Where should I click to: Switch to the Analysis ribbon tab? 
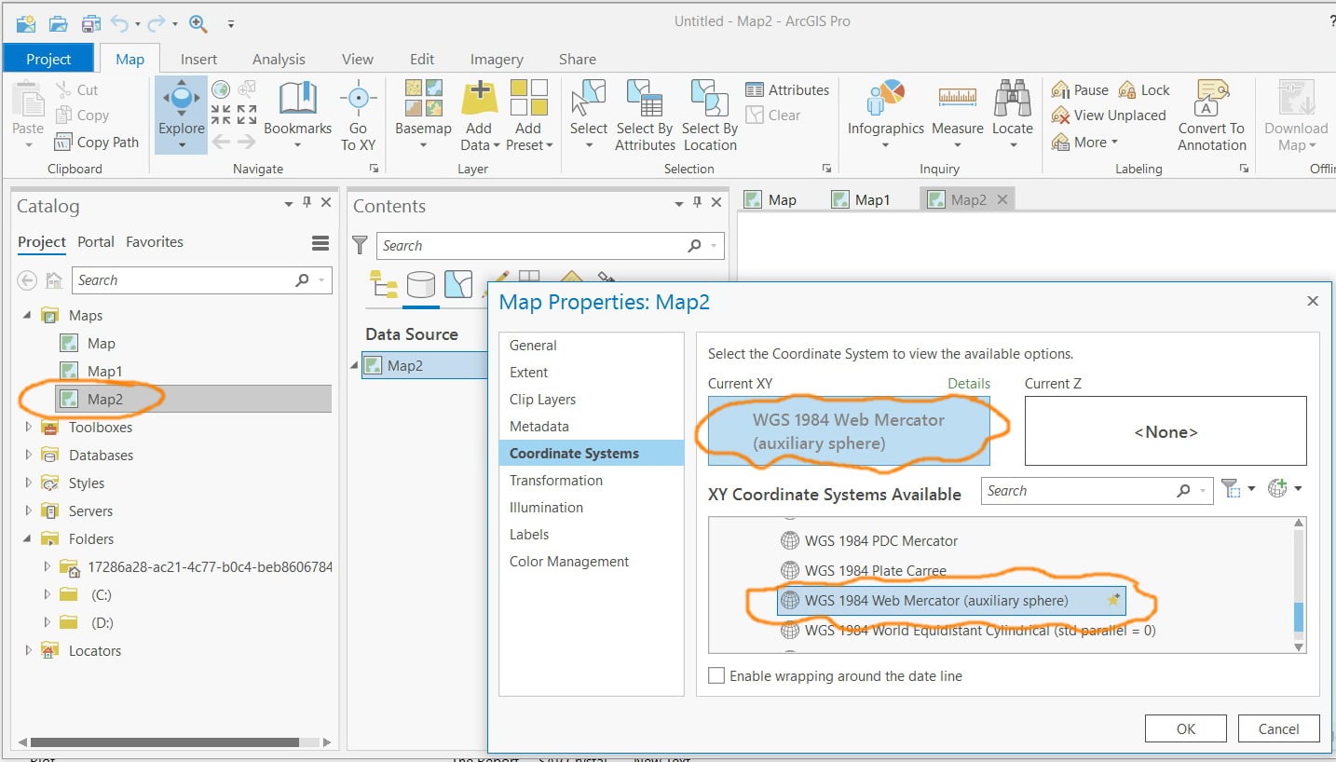[x=279, y=59]
